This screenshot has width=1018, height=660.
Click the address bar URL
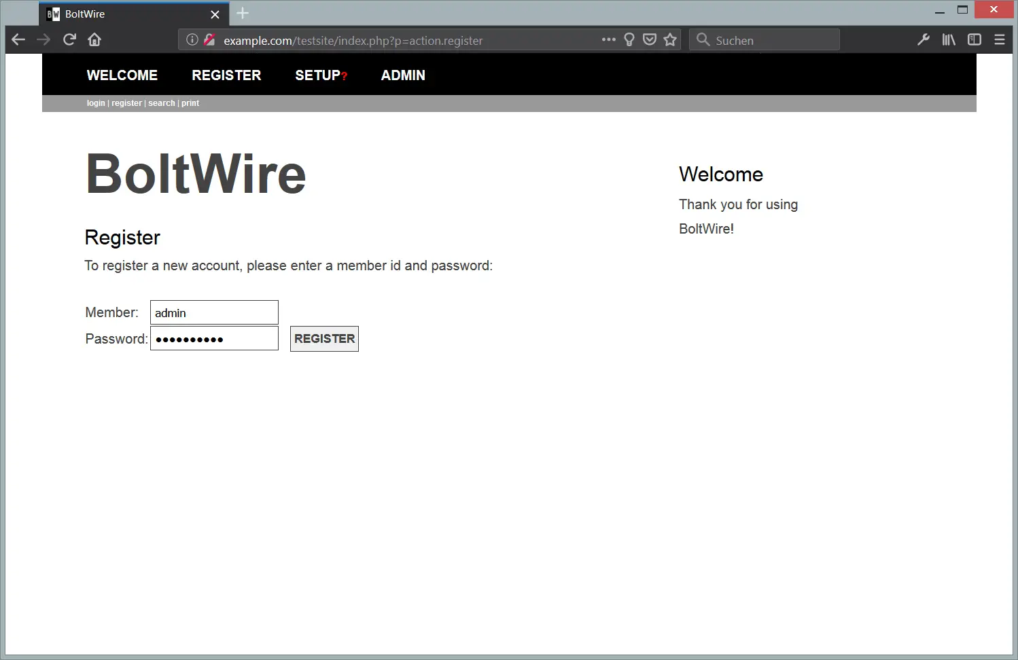tap(353, 41)
